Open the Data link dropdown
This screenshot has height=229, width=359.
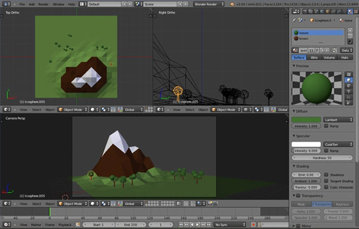(x=346, y=50)
